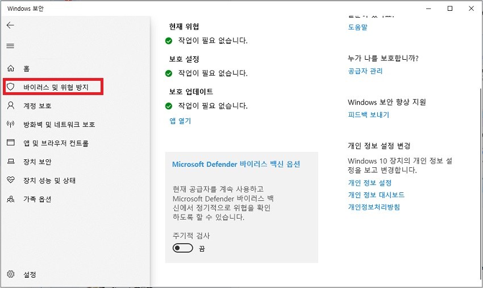The width and height of the screenshot is (483, 288).
Task: Click the shield icon for virus protection
Action: 11,87
